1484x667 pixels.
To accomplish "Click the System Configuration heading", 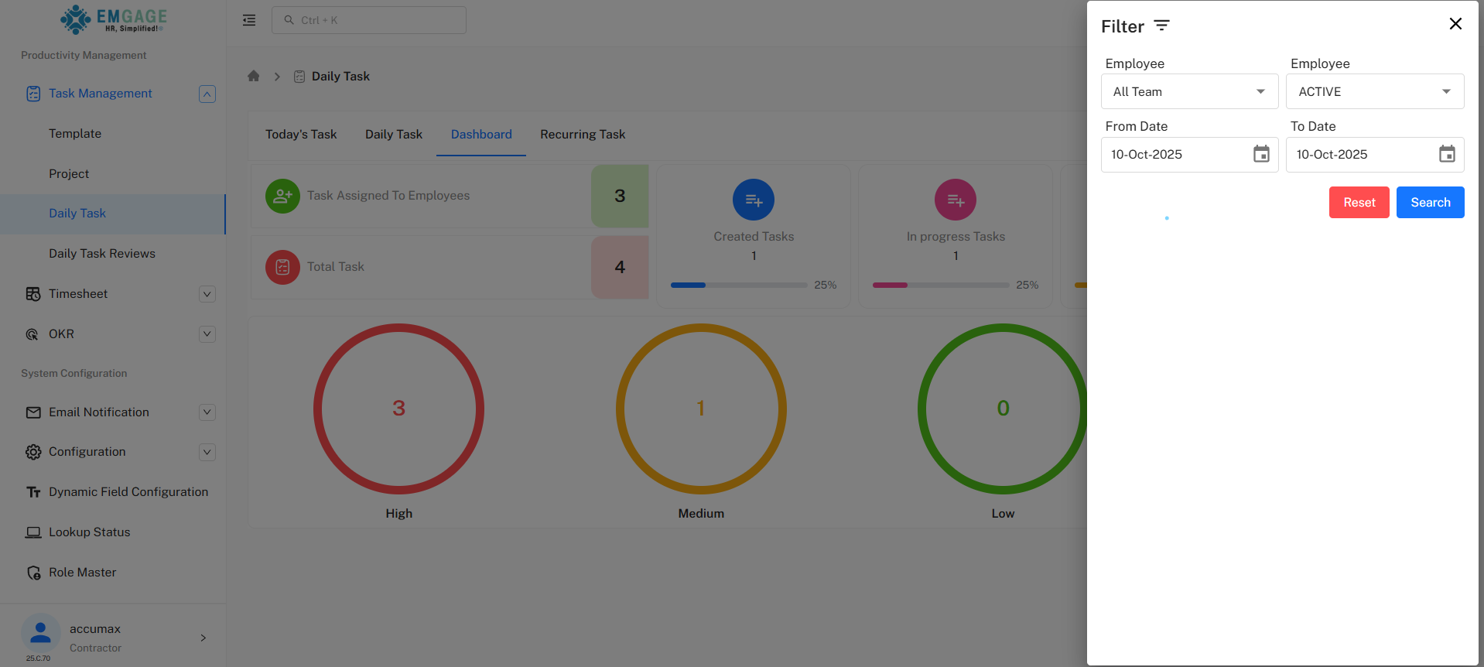I will (x=74, y=373).
